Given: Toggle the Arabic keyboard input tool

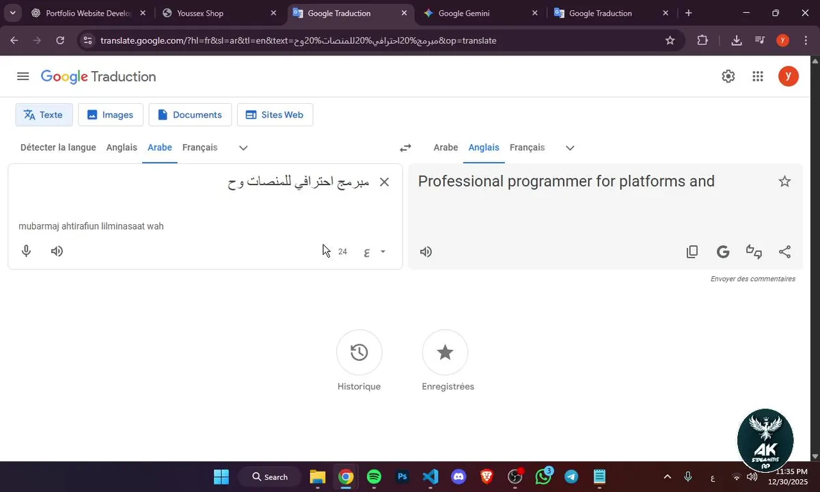Looking at the screenshot, I should coord(367,251).
